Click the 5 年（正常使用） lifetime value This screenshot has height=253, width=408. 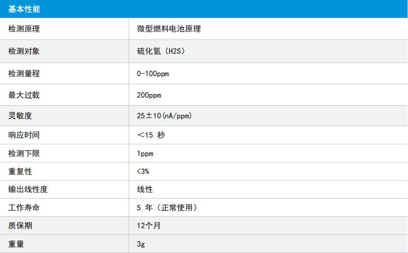[167, 208]
